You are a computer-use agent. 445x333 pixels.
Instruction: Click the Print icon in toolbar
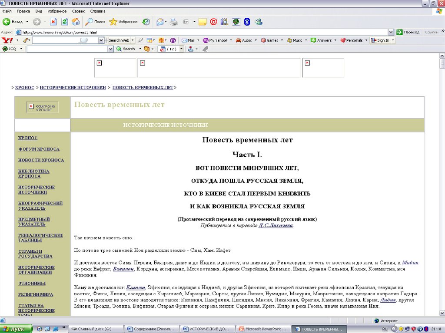(x=173, y=22)
